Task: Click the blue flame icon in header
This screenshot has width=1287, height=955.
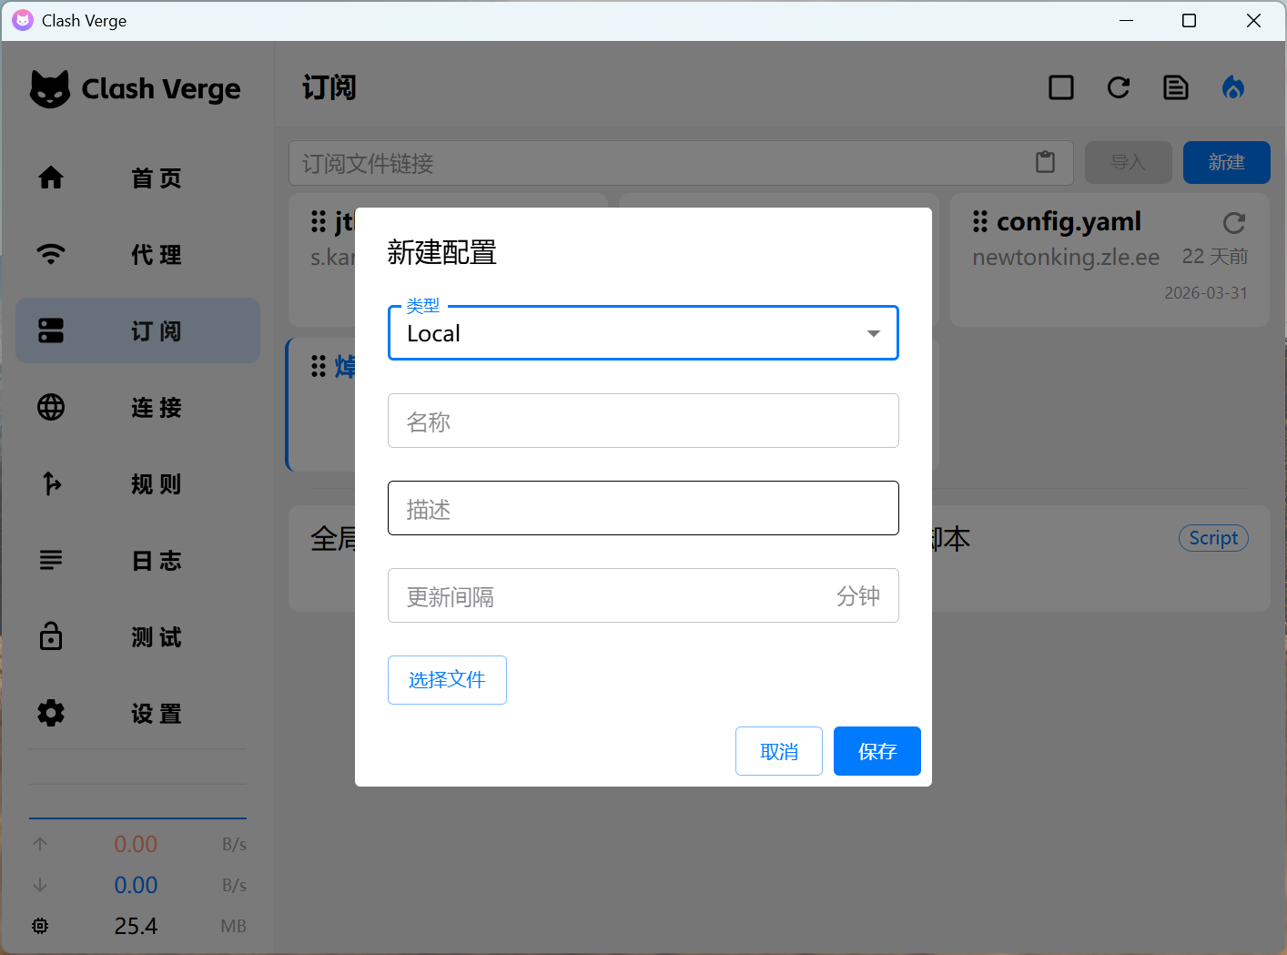Action: 1233,87
